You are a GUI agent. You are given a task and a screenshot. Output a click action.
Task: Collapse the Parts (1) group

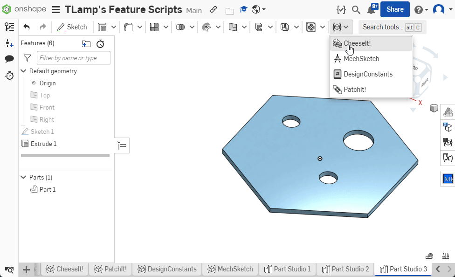[23, 177]
